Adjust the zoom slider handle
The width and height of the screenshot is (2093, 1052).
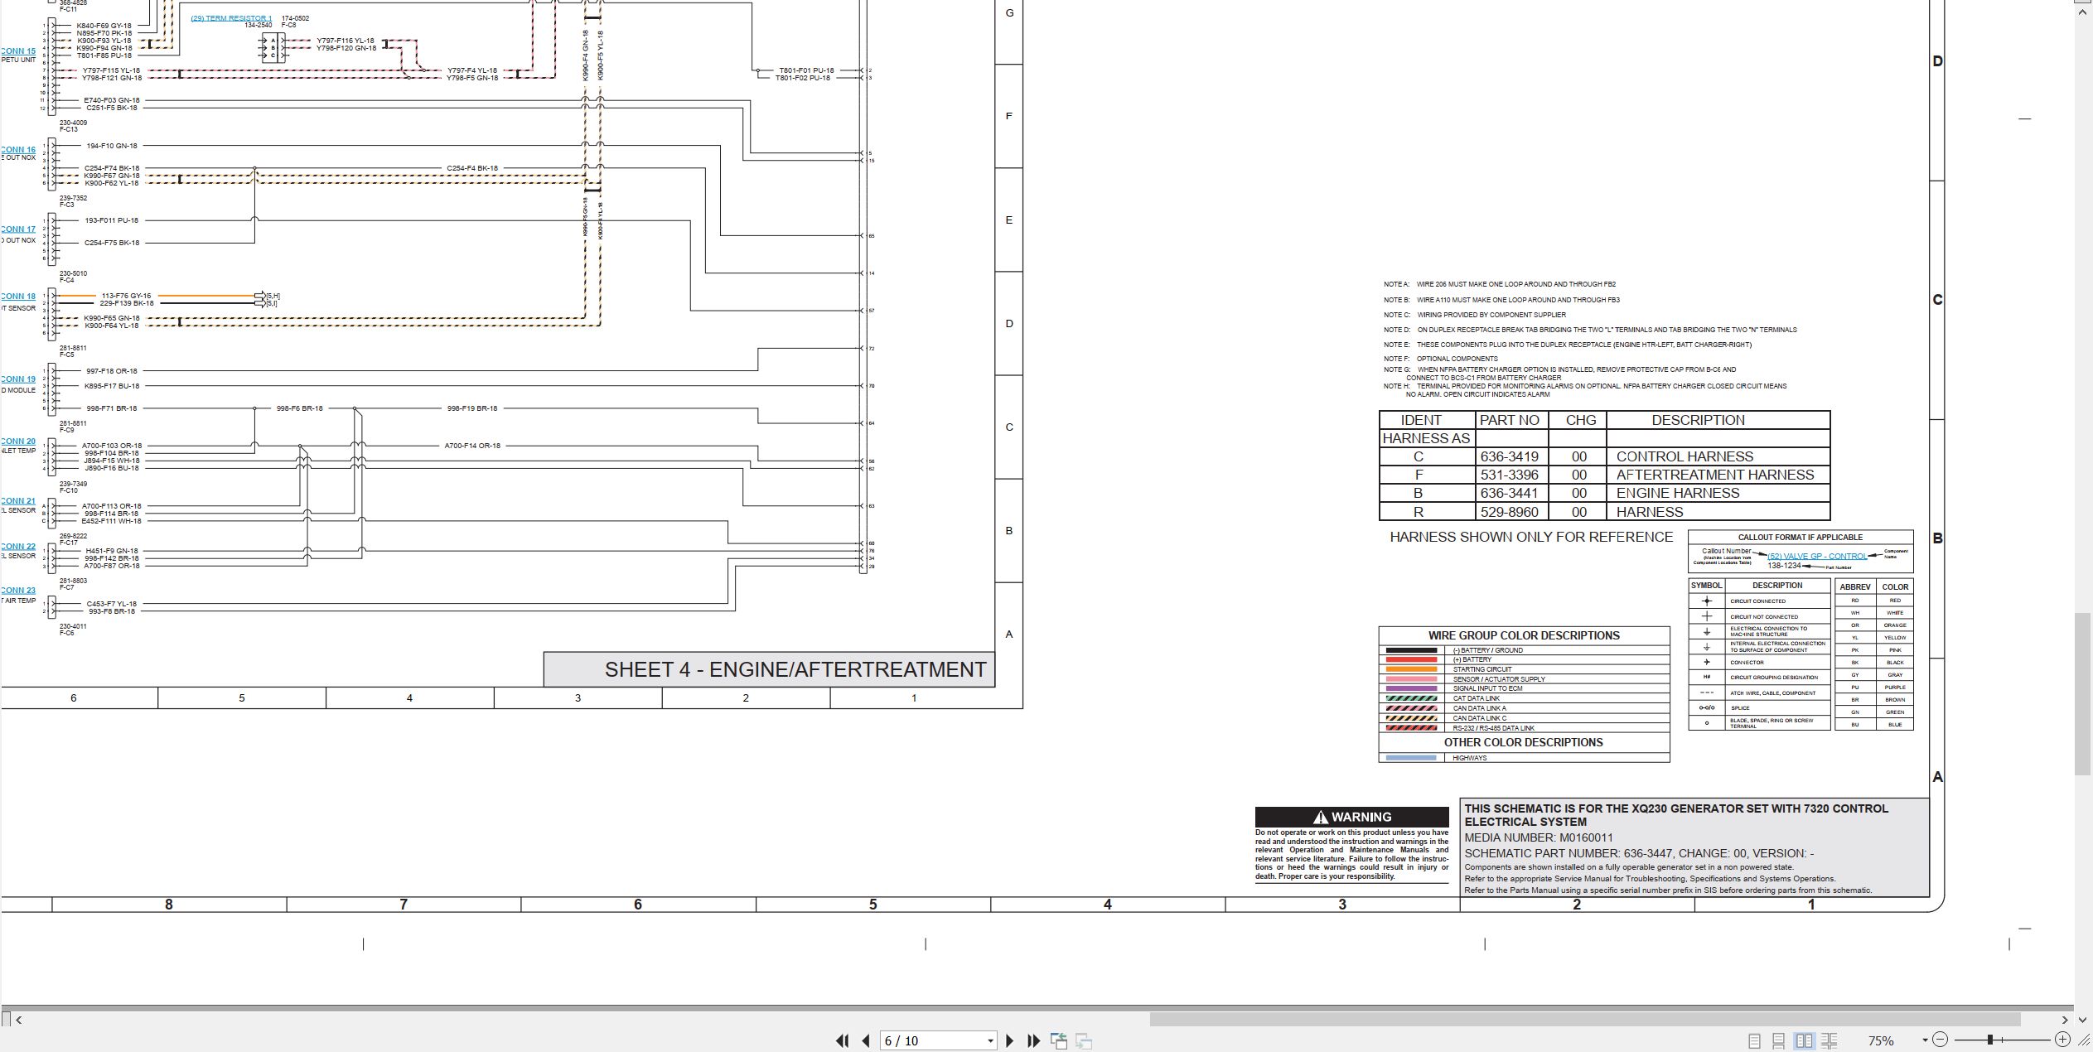[x=1989, y=1040]
